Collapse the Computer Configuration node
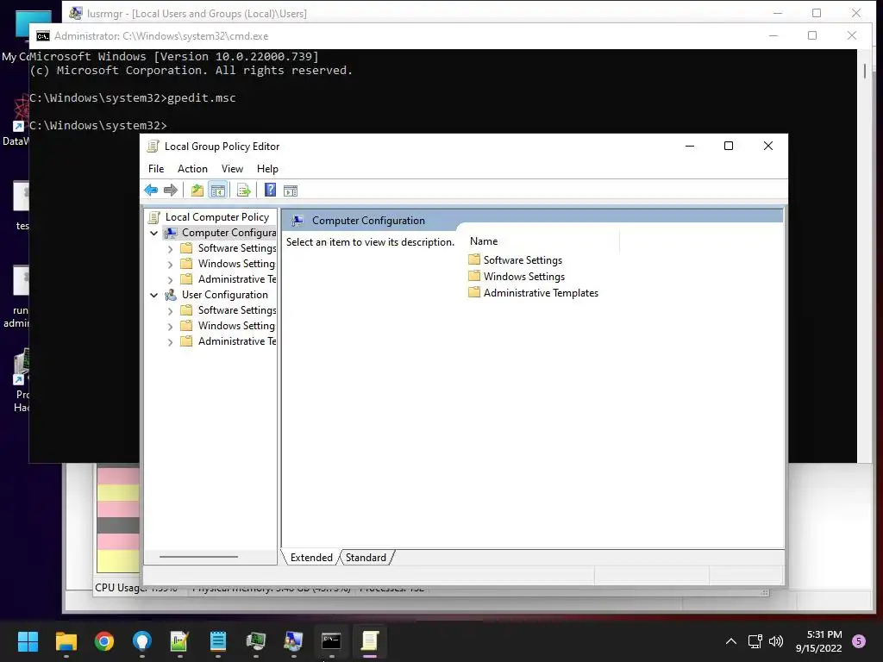The width and height of the screenshot is (883, 662). pyautogui.click(x=153, y=233)
